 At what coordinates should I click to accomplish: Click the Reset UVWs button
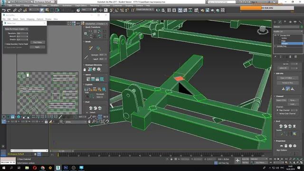point(281,100)
